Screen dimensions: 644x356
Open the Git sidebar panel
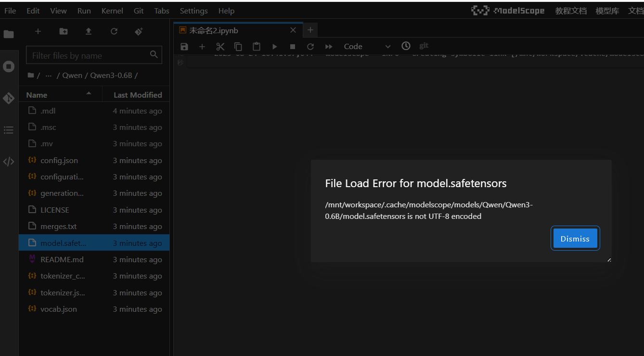(9, 98)
